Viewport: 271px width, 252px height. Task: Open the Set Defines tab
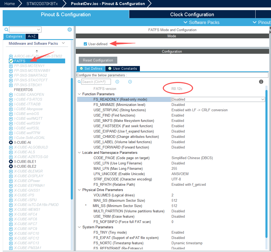tap(91, 68)
